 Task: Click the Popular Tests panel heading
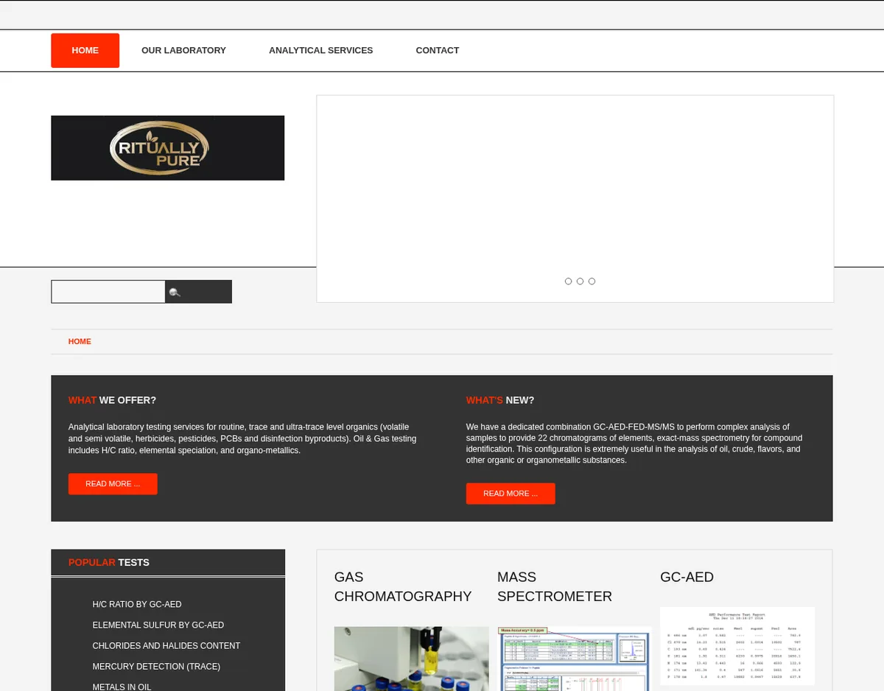click(109, 562)
